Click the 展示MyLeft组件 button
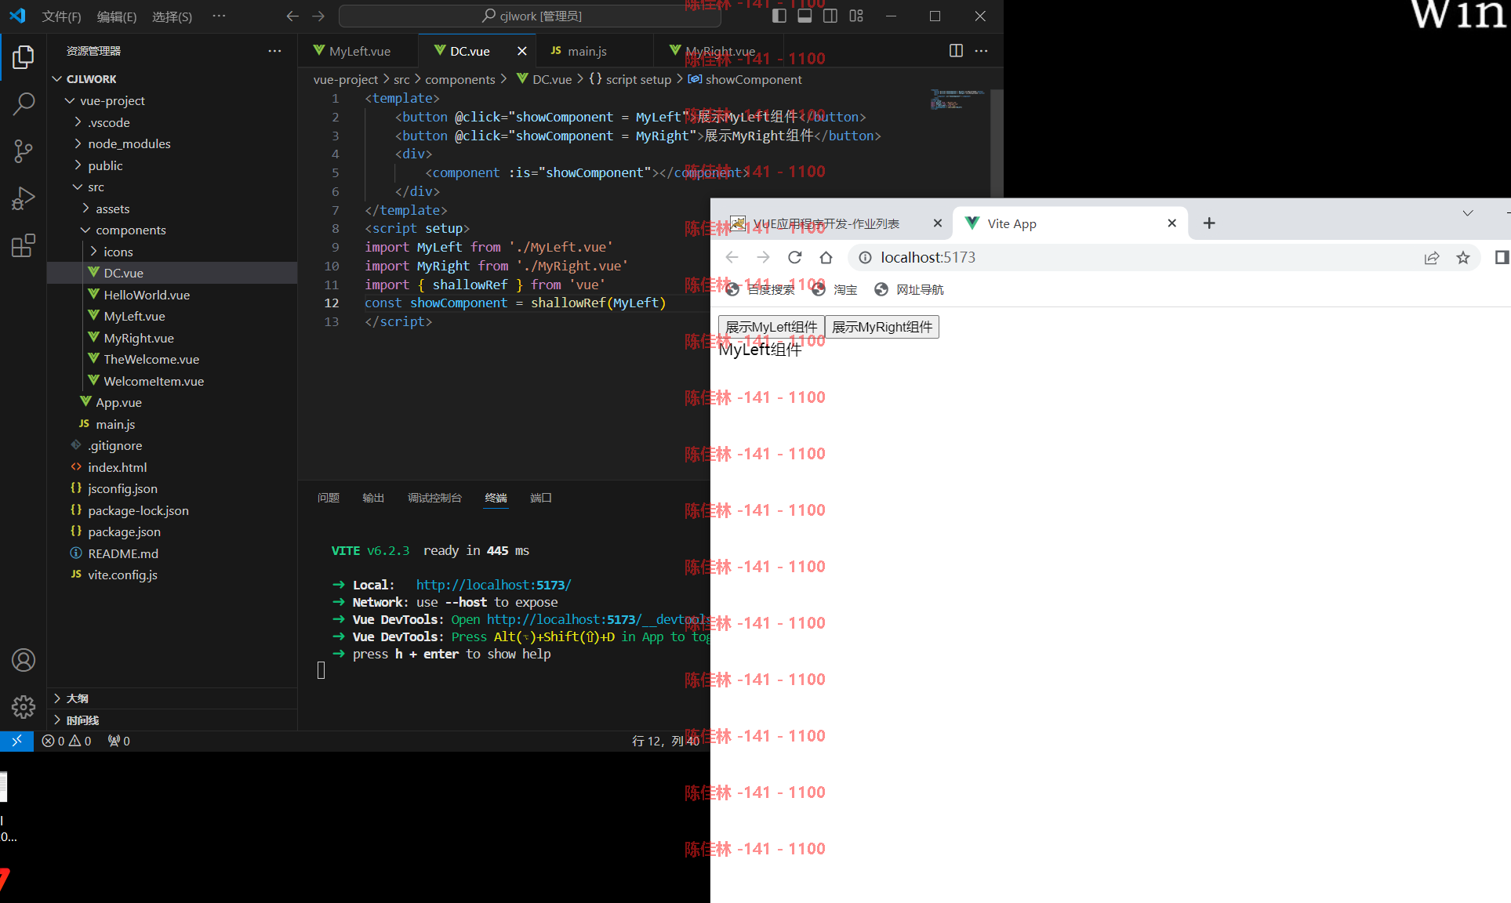 click(x=772, y=327)
